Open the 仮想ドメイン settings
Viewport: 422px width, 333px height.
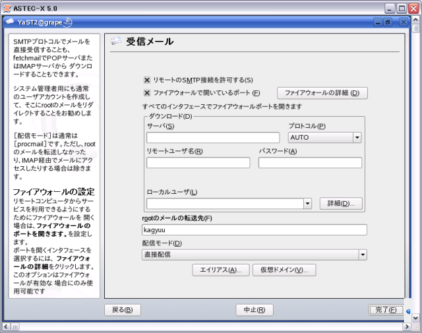pos(284,270)
